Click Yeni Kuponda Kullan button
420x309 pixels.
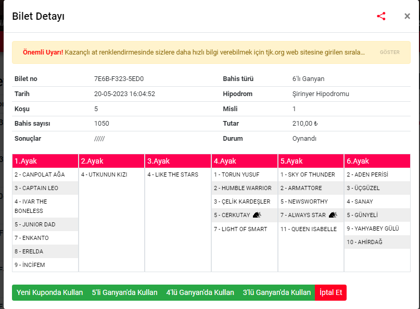click(50, 292)
